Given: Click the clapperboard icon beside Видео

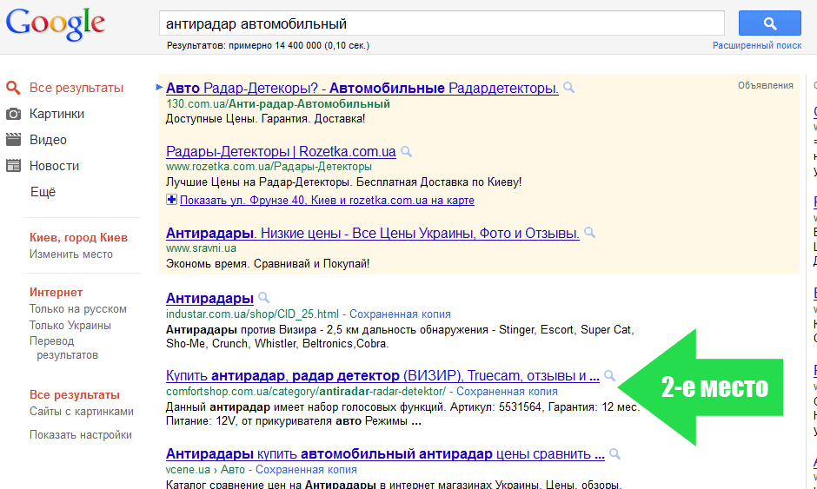Looking at the screenshot, I should click(13, 139).
